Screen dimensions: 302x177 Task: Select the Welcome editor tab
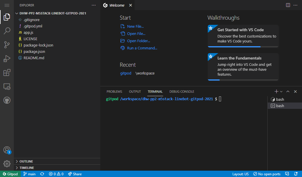[117, 5]
